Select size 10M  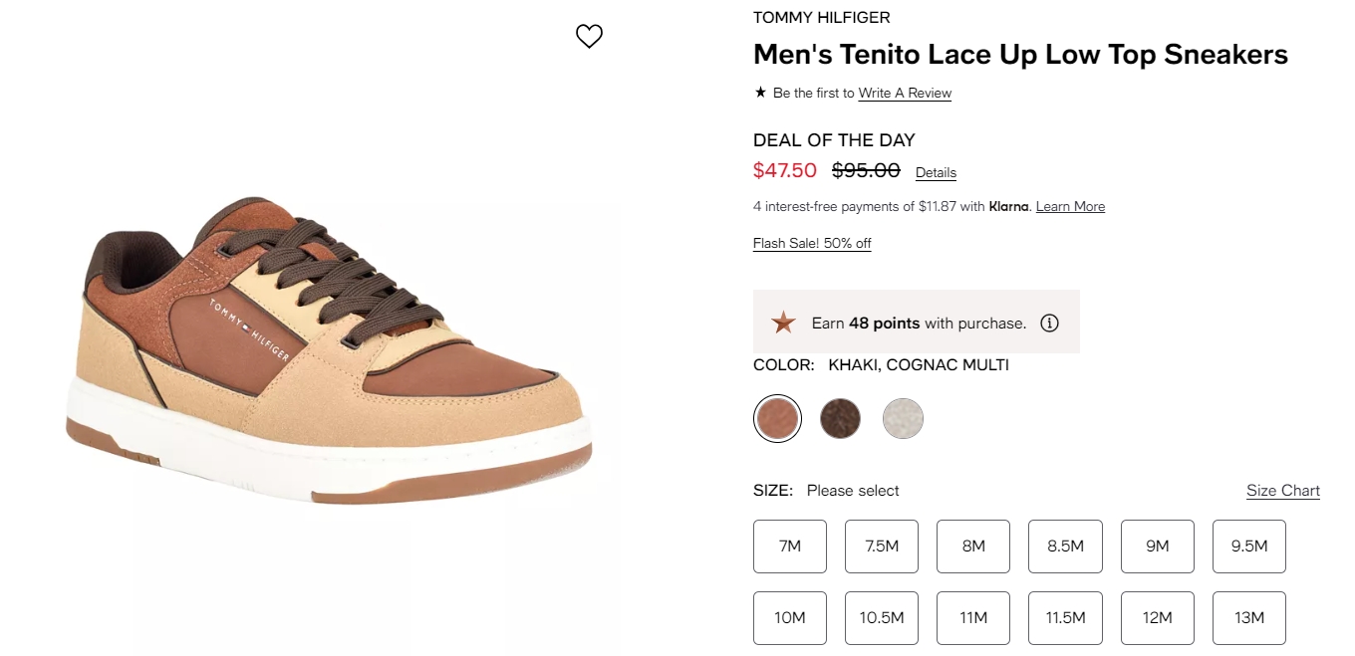(x=790, y=618)
